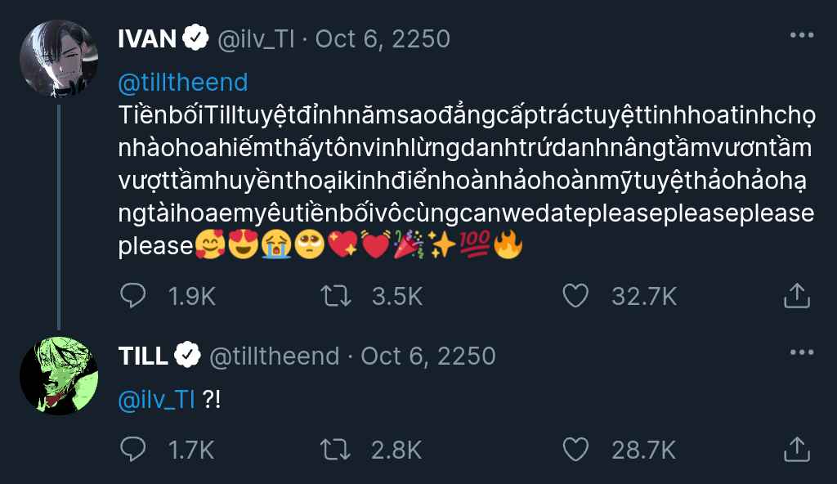Like TILL's reply tweet

coord(576,449)
